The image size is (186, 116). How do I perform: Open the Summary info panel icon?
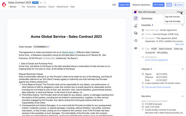tap(136, 18)
